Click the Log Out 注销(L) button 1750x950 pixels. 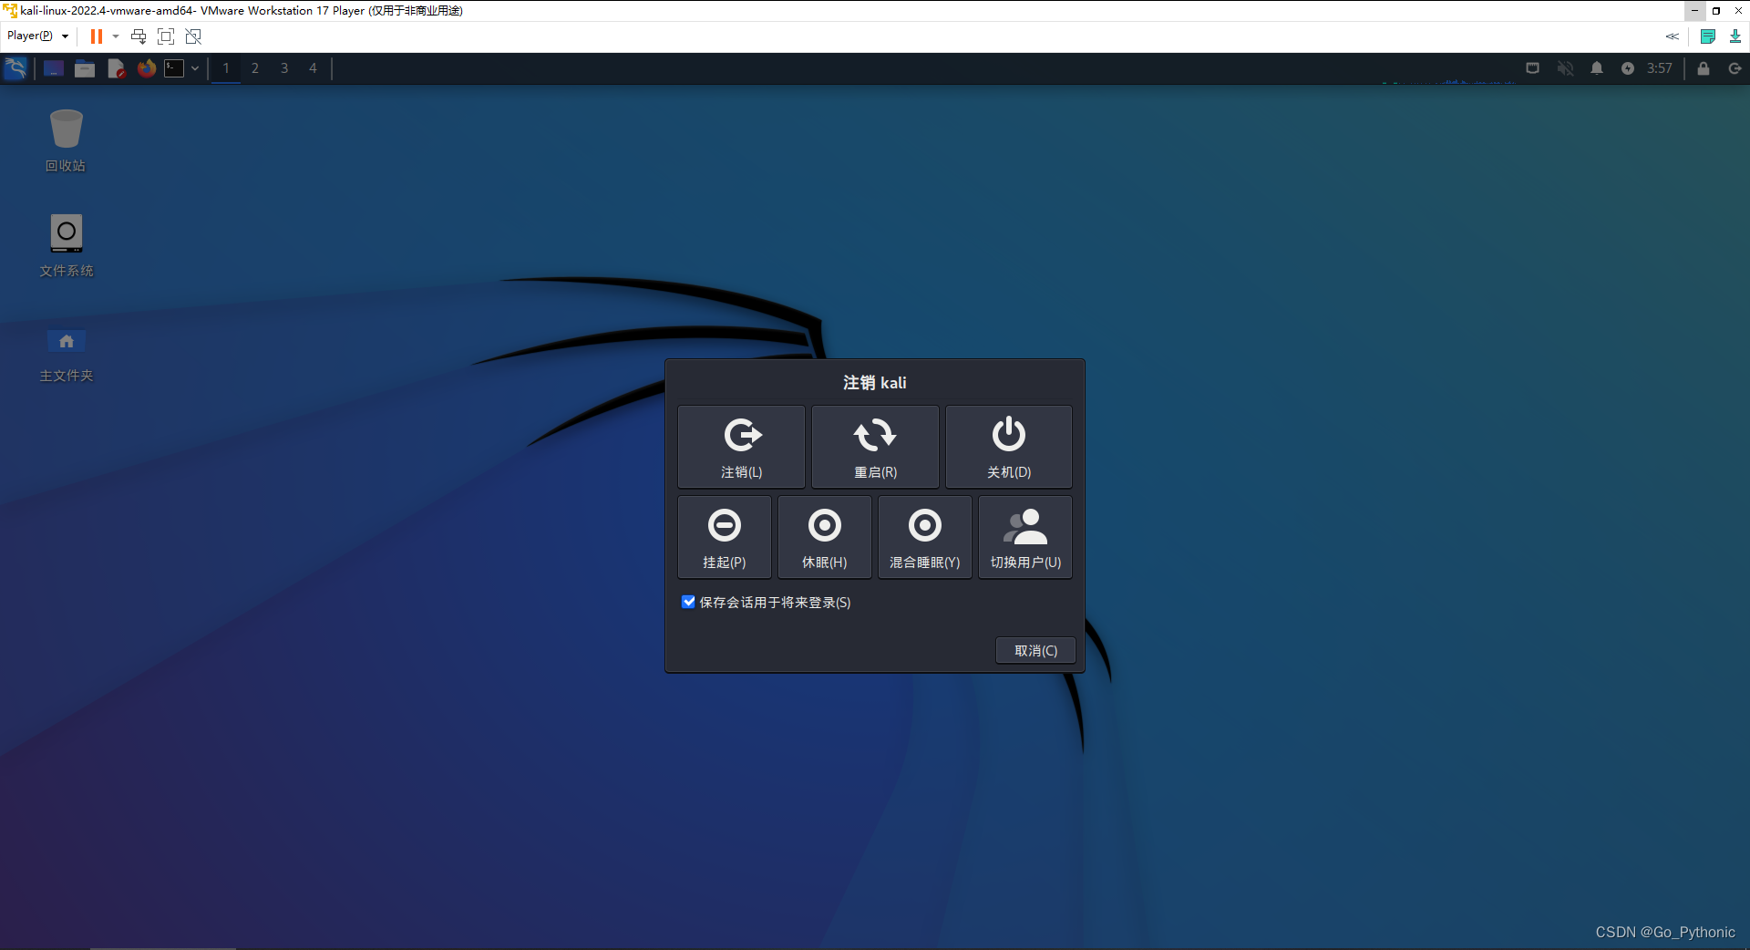click(x=741, y=447)
